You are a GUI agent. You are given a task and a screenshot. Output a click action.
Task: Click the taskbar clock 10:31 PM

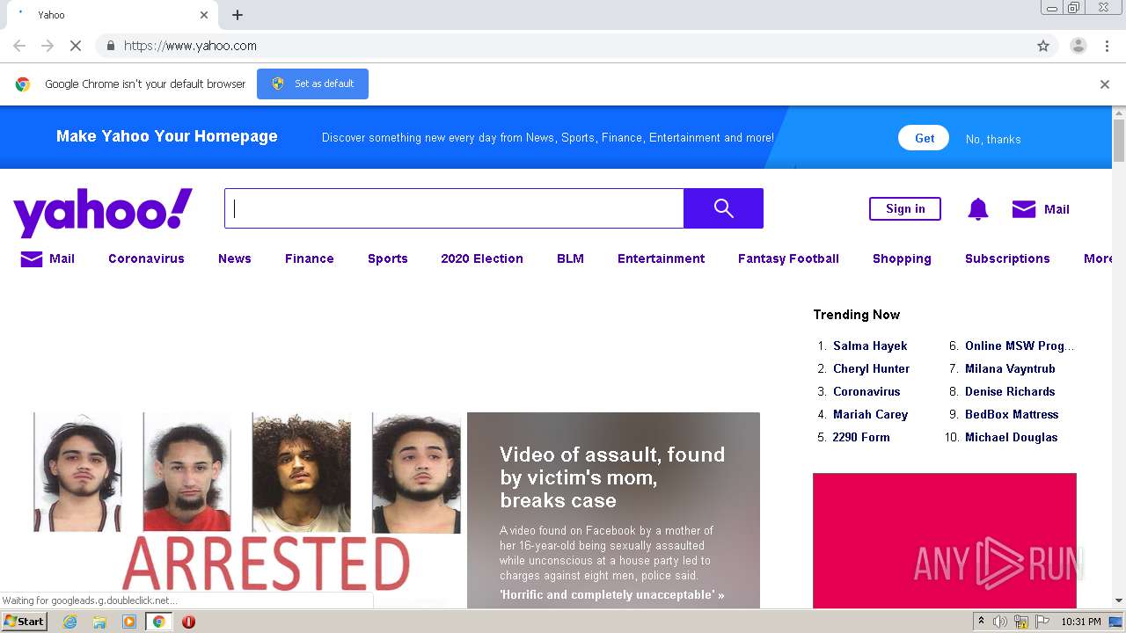point(1080,622)
